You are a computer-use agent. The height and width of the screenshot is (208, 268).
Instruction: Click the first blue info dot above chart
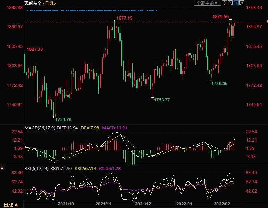pyautogui.click(x=27, y=11)
